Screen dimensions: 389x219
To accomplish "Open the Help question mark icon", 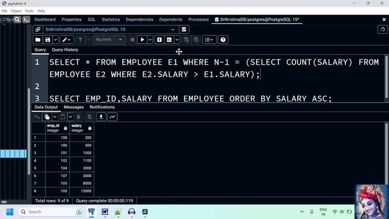I will coord(223,40).
